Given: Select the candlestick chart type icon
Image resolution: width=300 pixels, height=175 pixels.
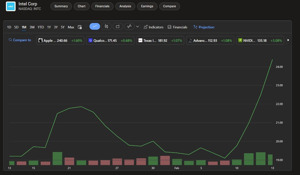Looking at the screenshot, I should (x=106, y=26).
